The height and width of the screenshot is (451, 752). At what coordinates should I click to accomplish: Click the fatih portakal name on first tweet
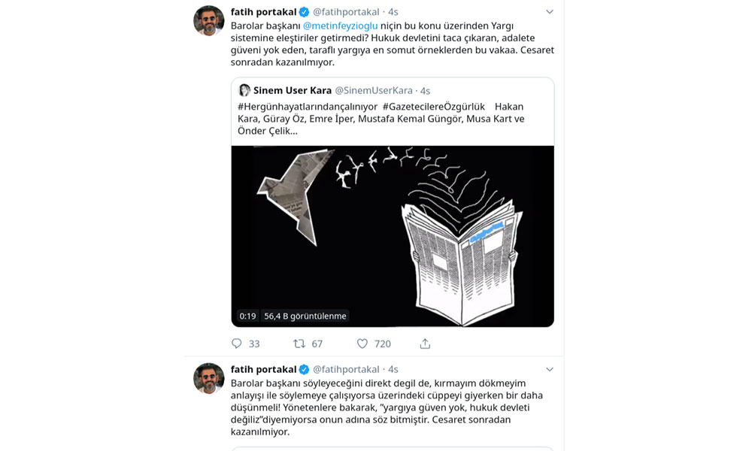pyautogui.click(x=263, y=12)
